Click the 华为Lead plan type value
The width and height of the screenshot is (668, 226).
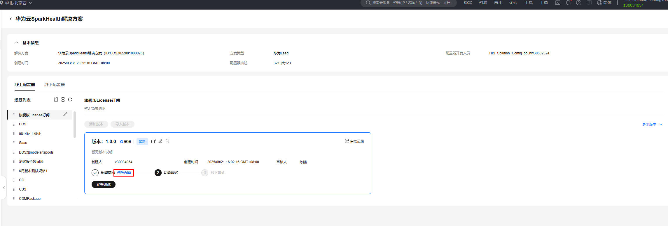coord(281,53)
